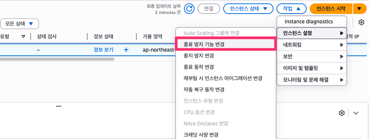Choose 종료 방지 기능 변경 option

pos(225,44)
